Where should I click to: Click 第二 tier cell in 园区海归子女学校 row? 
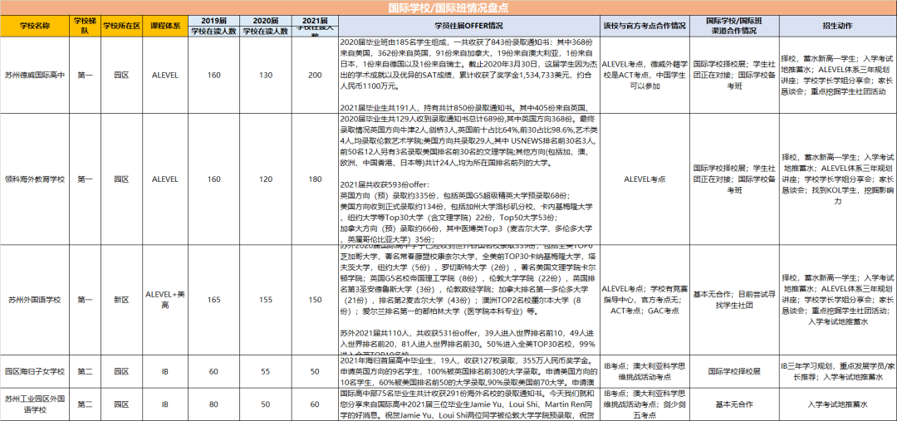[x=85, y=372]
